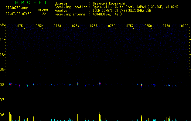The height and width of the screenshot is (121, 191).
Task: Click the kHz axis unit label
Action: tap(3, 25)
